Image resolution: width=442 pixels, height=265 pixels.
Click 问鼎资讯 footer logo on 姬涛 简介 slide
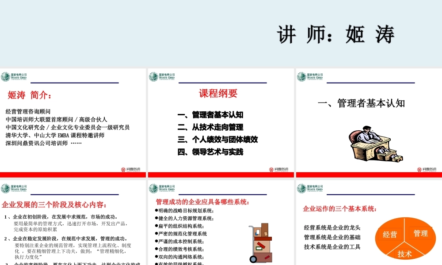click(130, 169)
